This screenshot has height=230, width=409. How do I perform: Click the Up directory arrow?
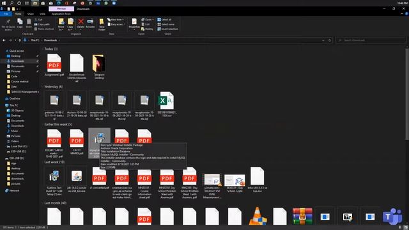(20, 40)
